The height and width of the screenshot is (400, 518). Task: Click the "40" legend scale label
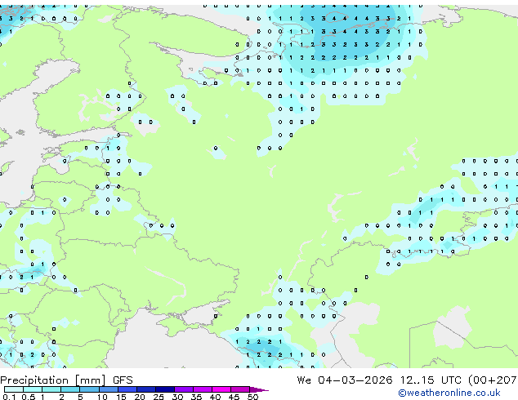click(215, 397)
